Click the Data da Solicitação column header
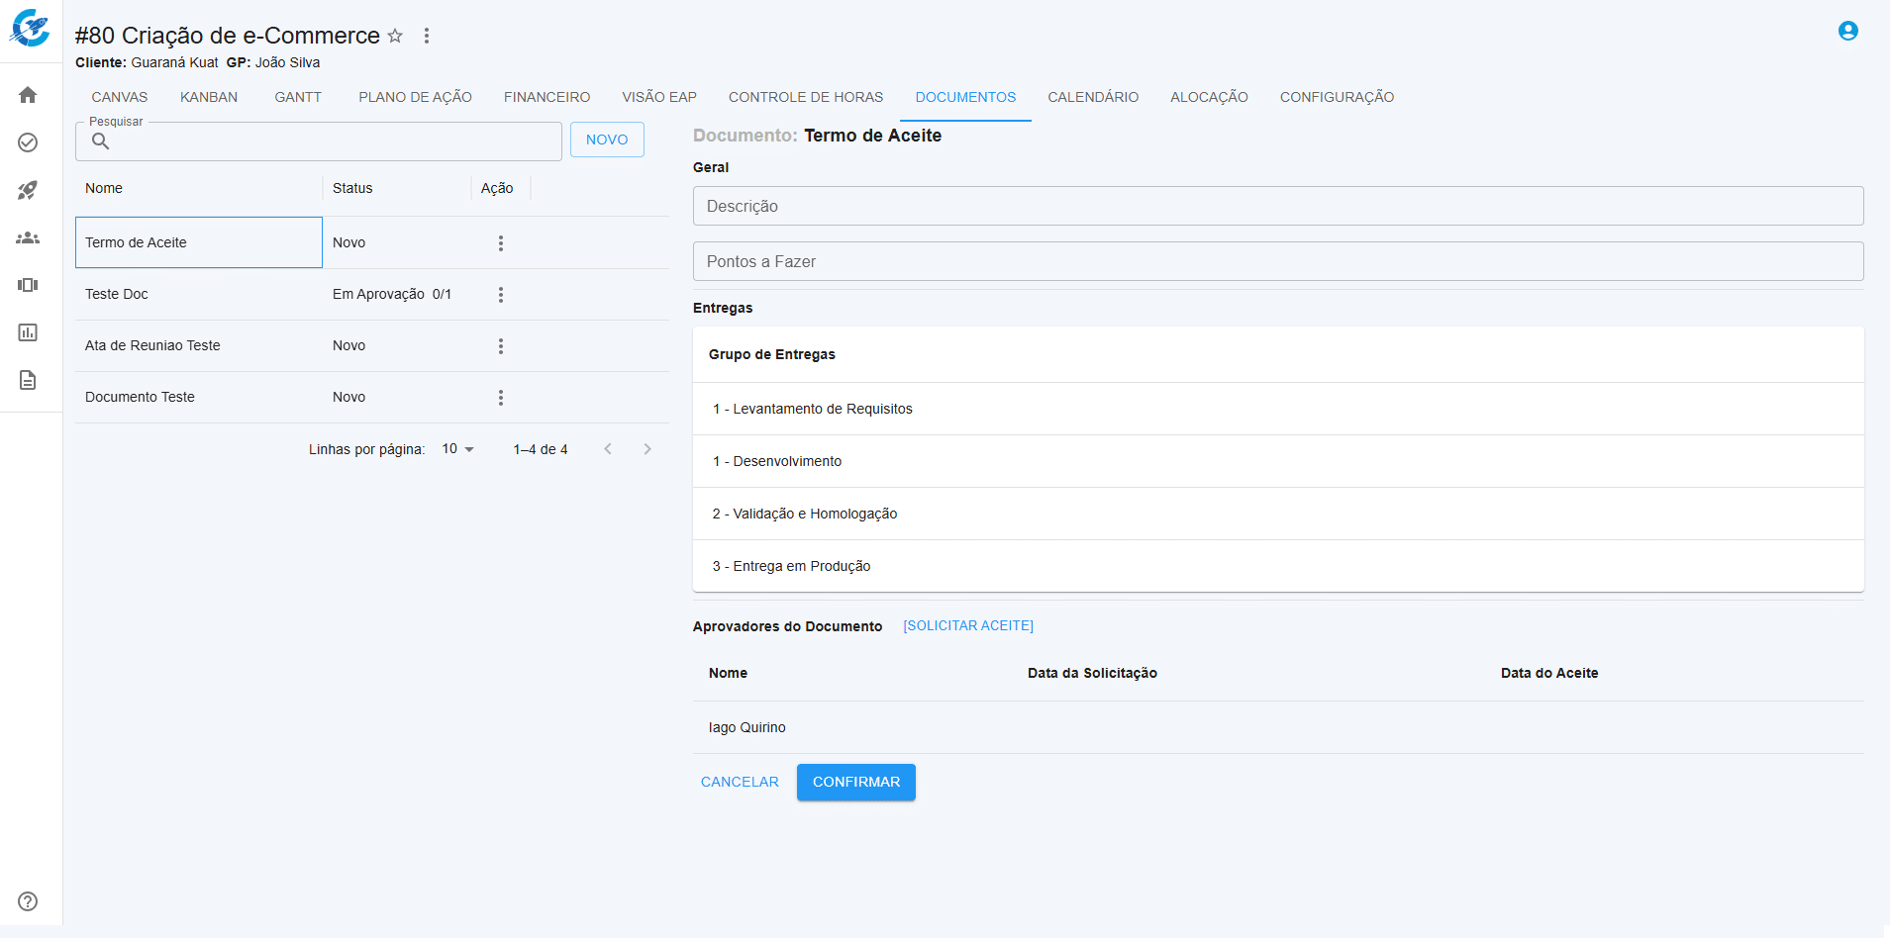 tap(1092, 673)
